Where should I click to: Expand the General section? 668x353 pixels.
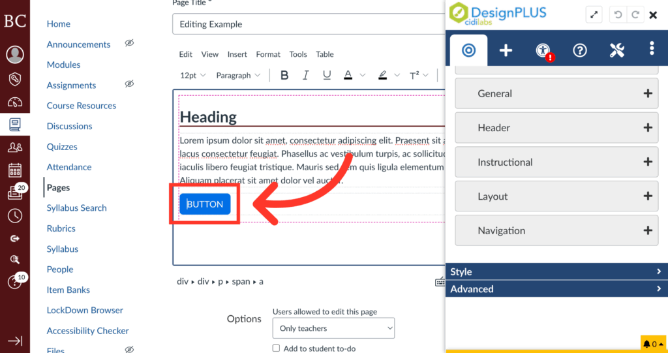556,93
